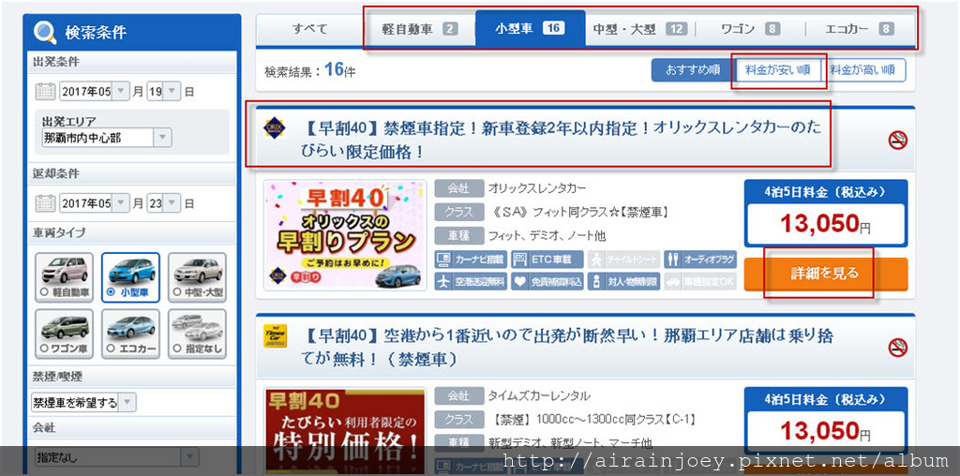960x476 pixels.
Task: Click the 早割40 ORIX plan banner thumbnail
Action: click(x=345, y=235)
